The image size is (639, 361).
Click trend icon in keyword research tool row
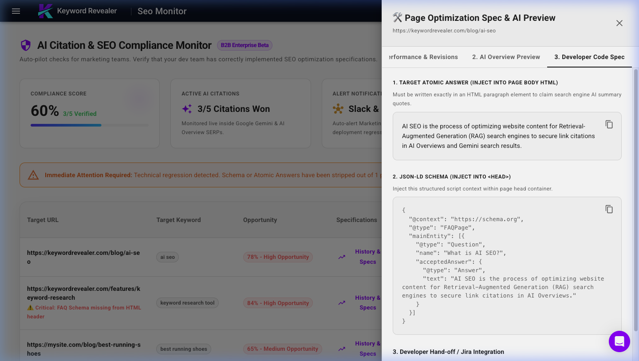click(342, 303)
